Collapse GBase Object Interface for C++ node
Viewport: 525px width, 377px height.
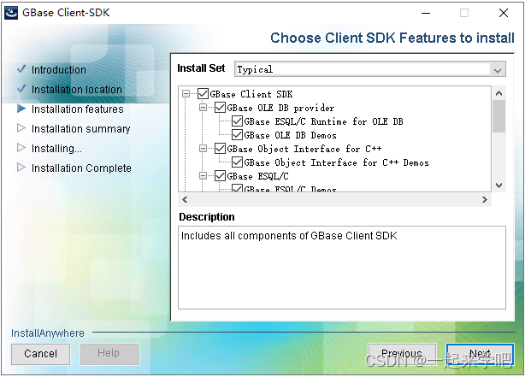pos(203,149)
